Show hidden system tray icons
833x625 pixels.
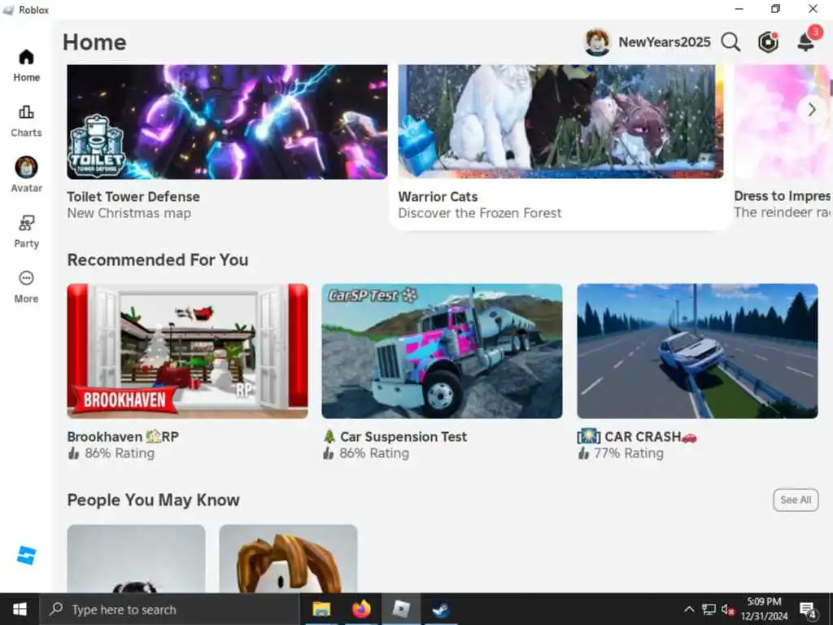coord(689,609)
